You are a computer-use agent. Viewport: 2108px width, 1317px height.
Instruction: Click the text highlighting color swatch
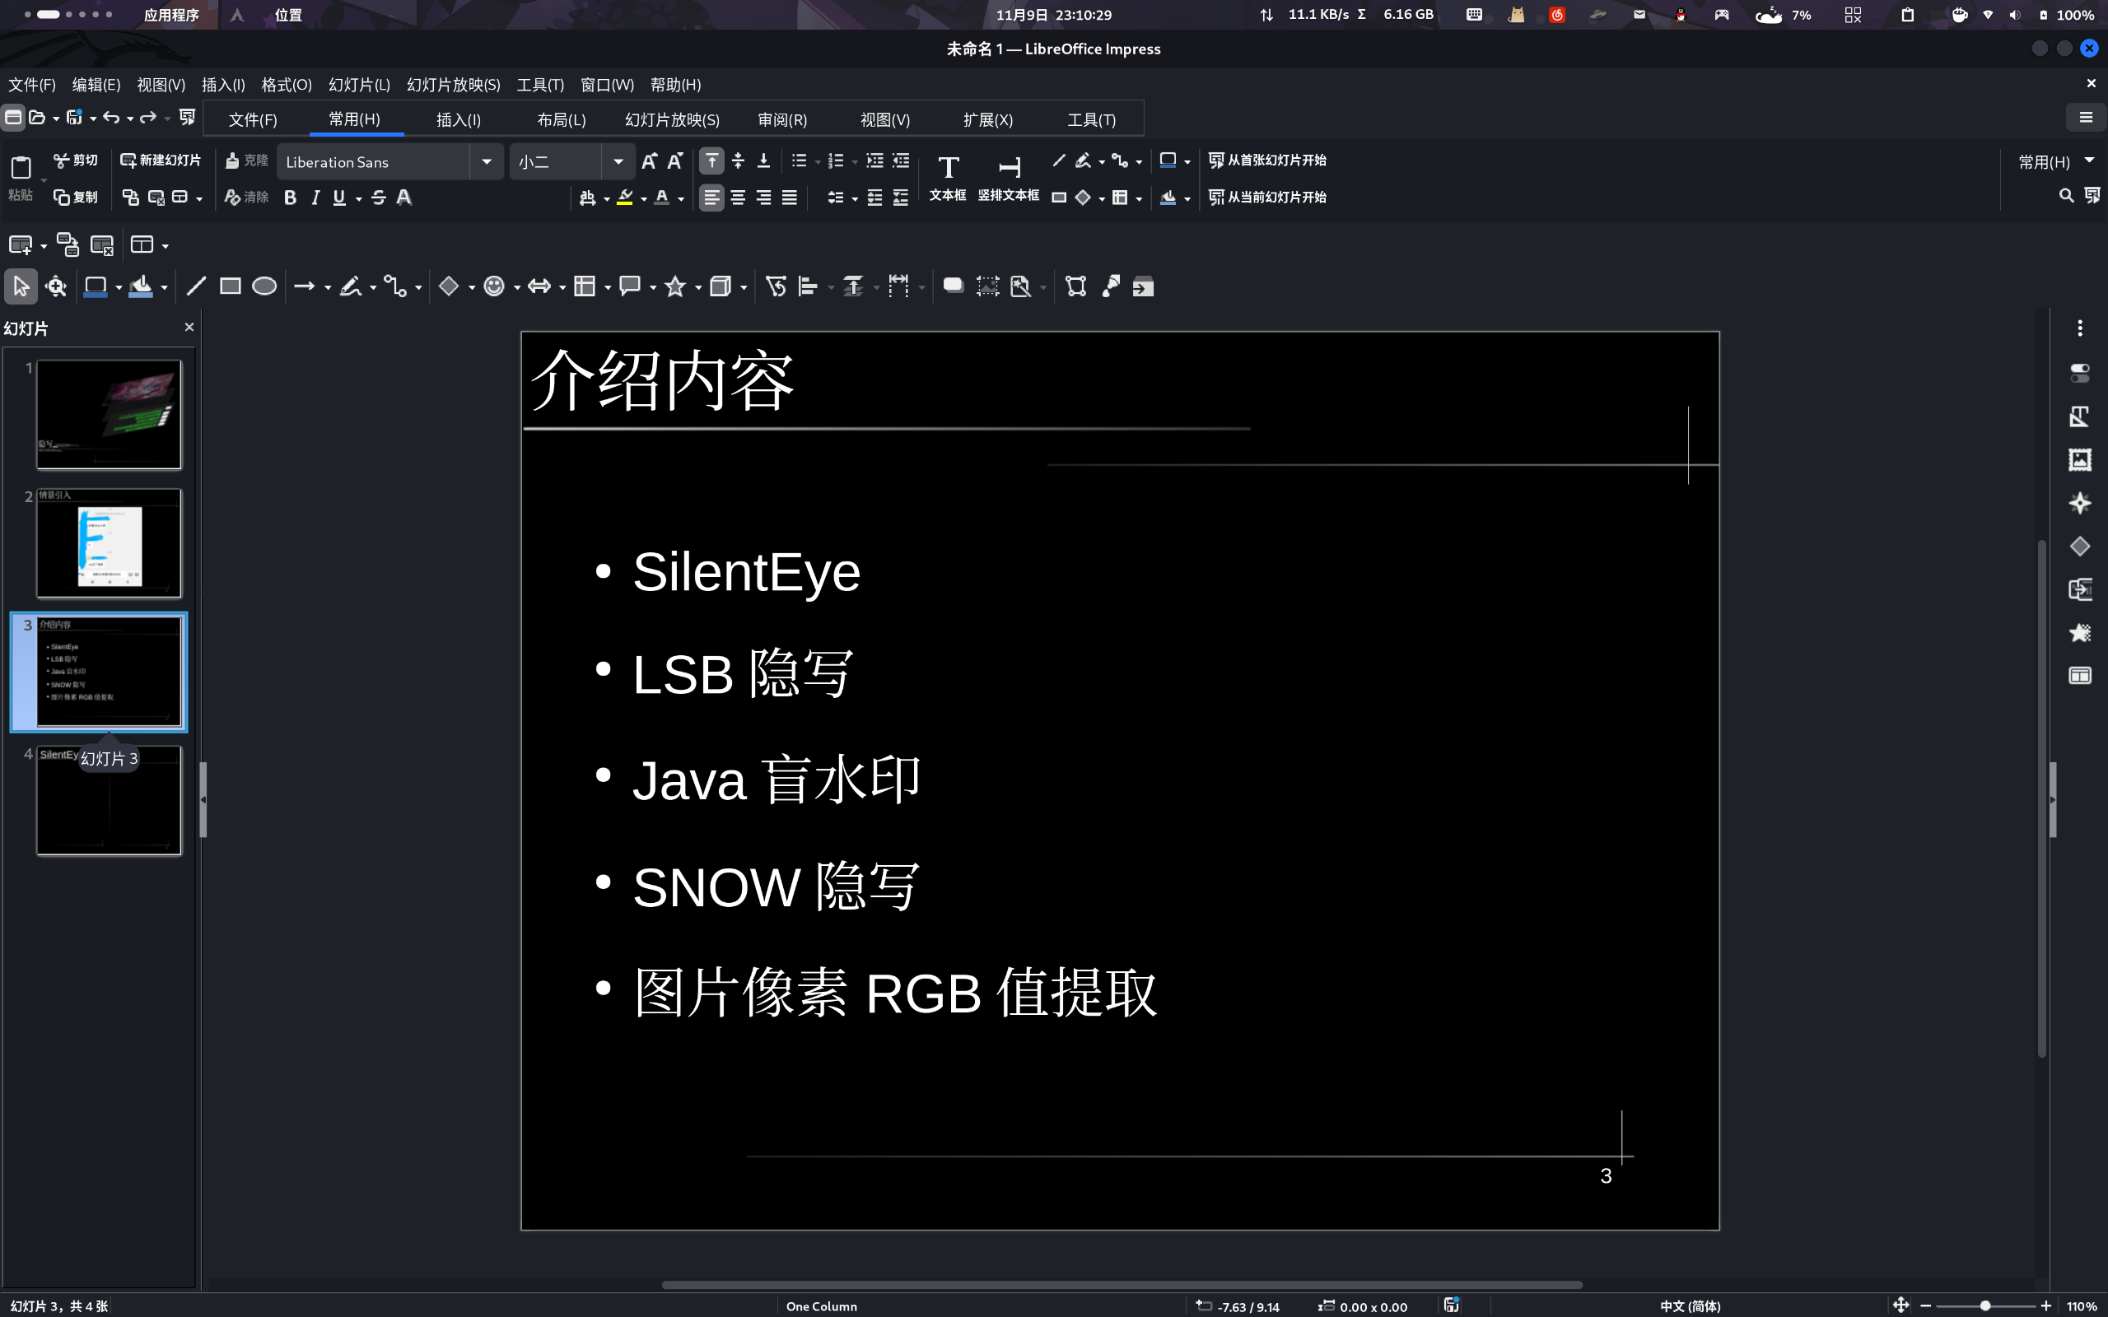(x=624, y=198)
